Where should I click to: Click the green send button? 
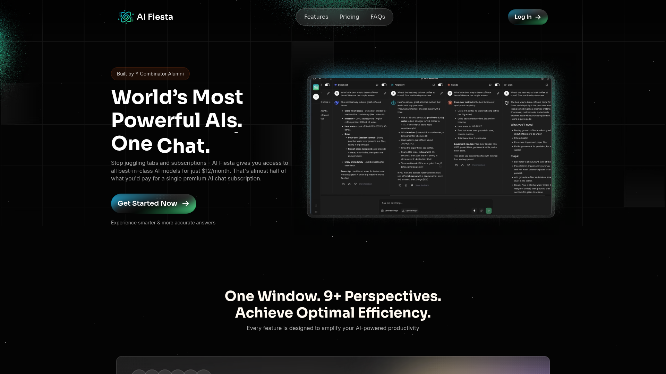pyautogui.click(x=488, y=211)
